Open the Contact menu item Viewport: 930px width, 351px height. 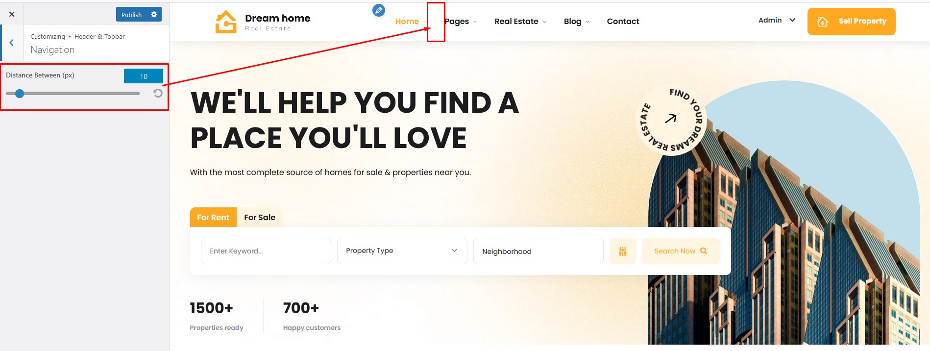[x=623, y=22]
